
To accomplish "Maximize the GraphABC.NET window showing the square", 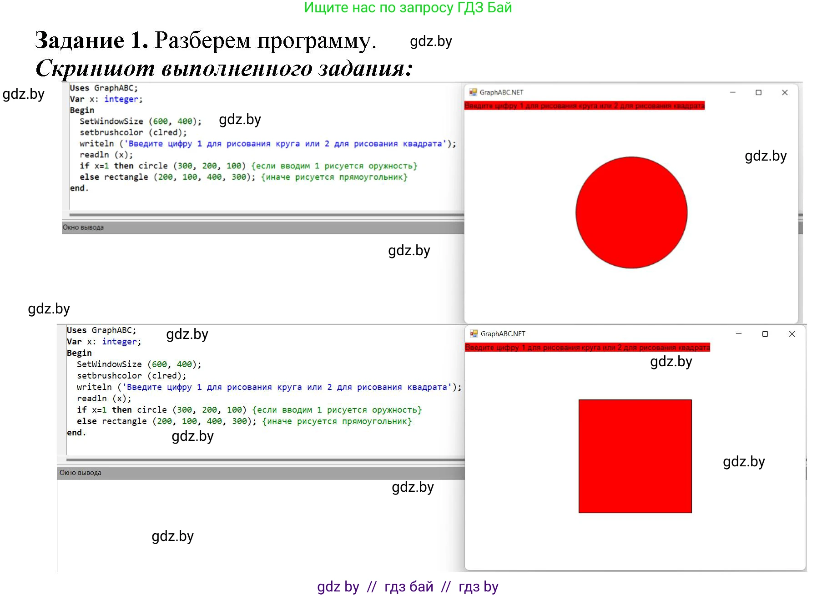I will point(765,334).
